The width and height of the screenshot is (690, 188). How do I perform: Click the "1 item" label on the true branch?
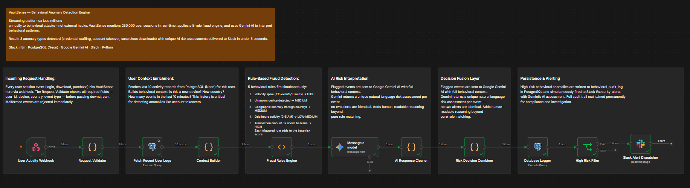[614, 143]
